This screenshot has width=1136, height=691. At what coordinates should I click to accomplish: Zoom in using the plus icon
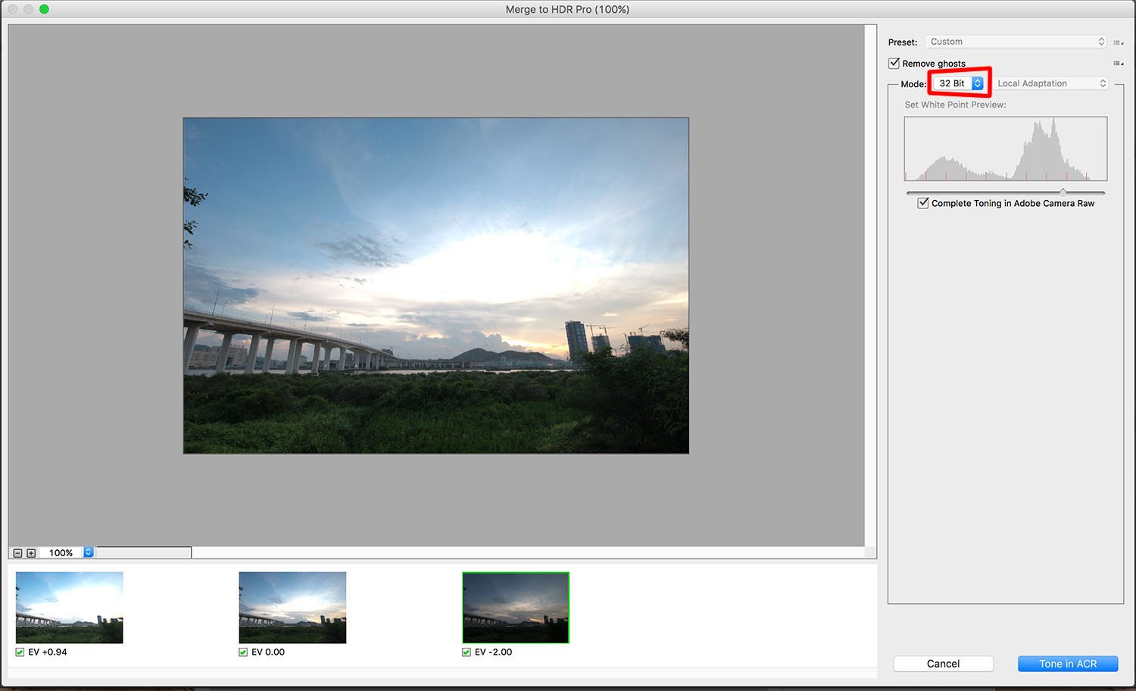(30, 552)
